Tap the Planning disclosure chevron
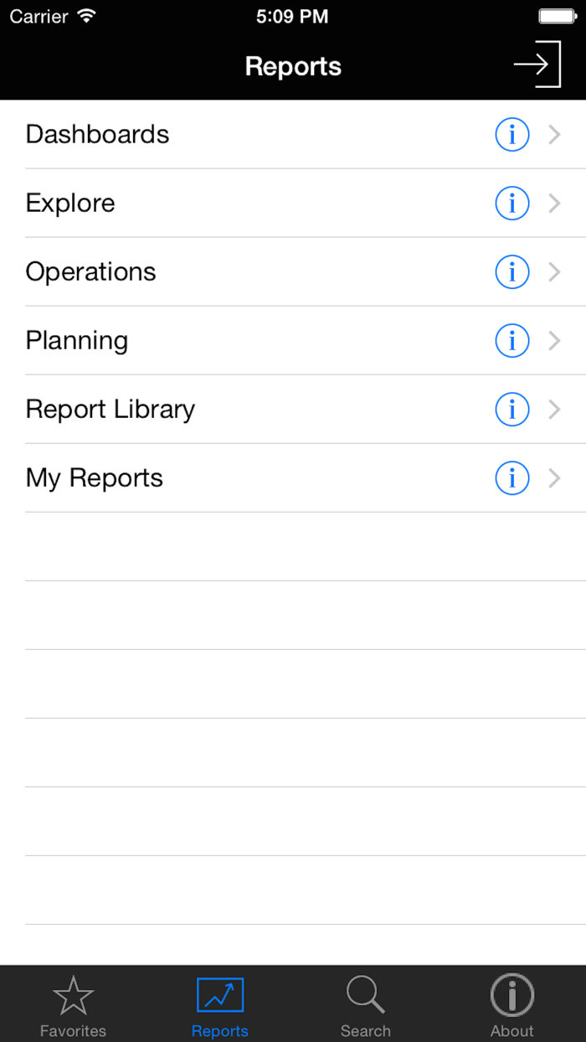The image size is (586, 1042). (x=554, y=341)
